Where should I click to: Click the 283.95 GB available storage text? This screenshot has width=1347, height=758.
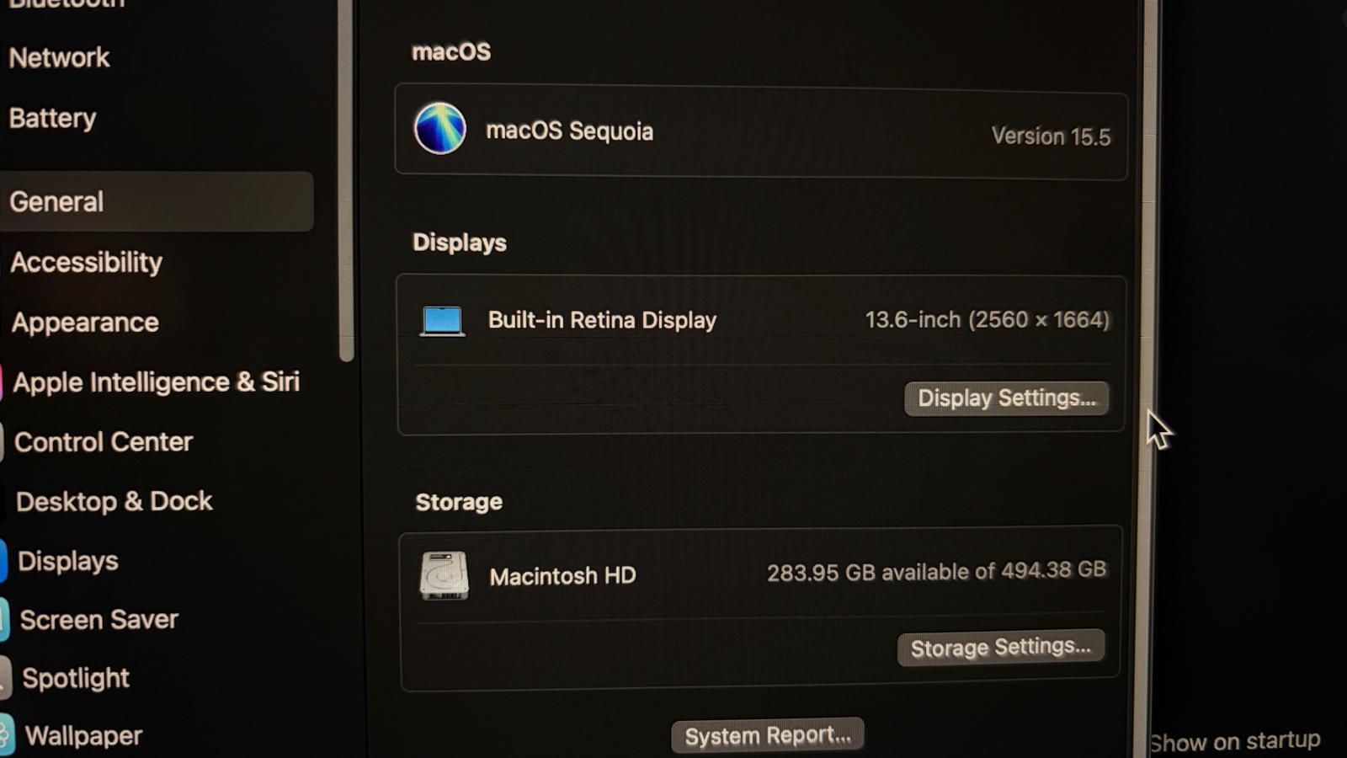click(936, 572)
